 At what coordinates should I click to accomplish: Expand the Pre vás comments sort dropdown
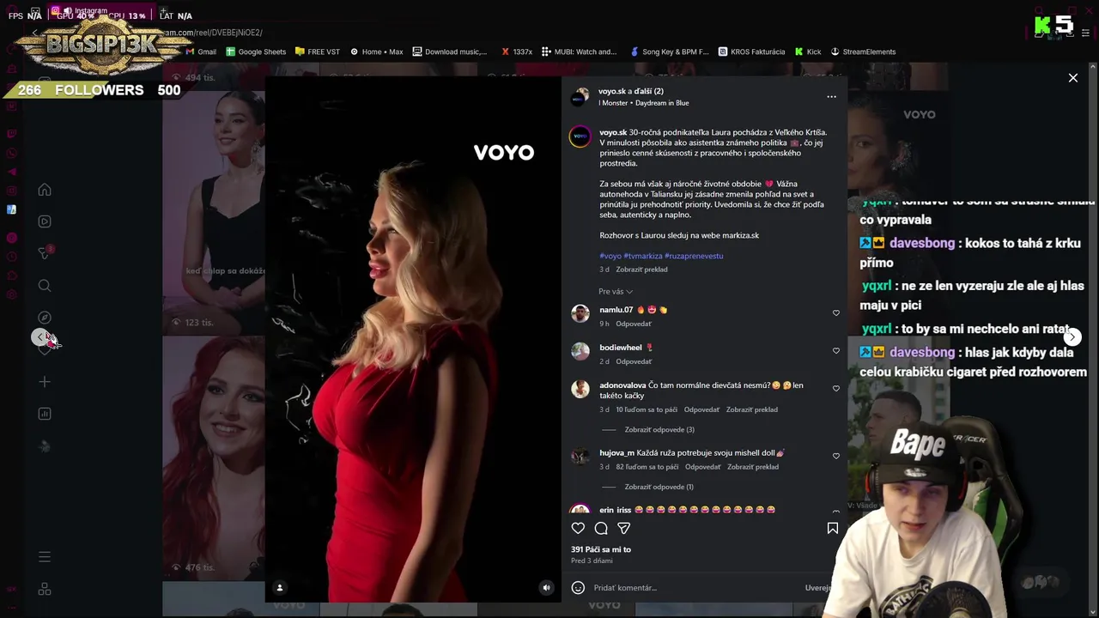point(616,292)
